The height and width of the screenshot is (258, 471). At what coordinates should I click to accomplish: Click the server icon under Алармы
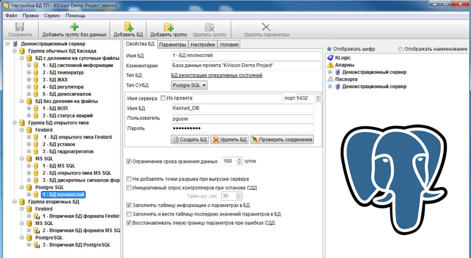[338, 72]
